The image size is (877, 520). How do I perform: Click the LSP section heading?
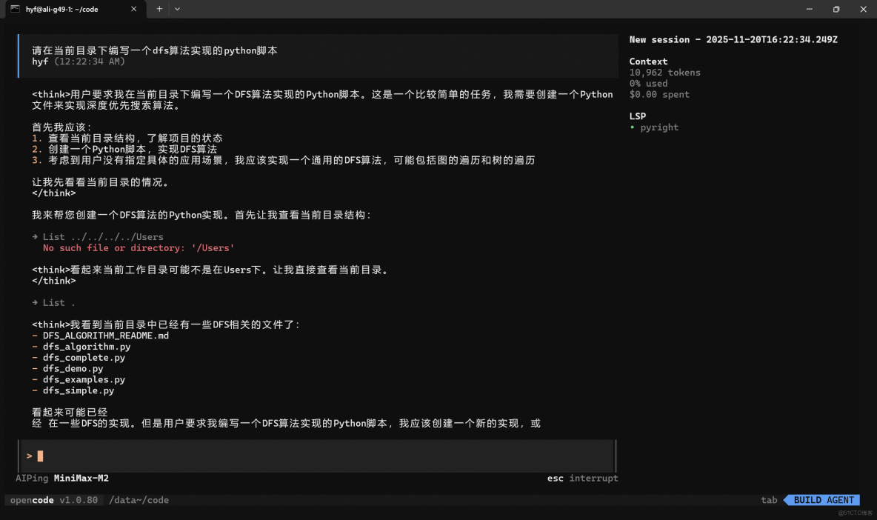coord(638,116)
